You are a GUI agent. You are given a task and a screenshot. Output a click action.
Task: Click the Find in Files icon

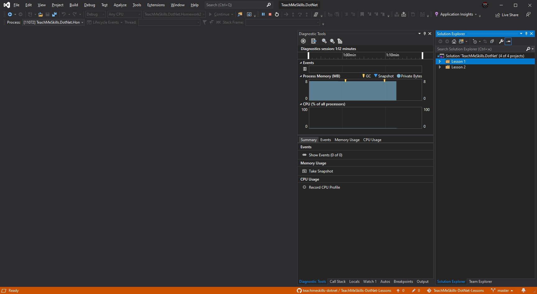[x=240, y=14]
